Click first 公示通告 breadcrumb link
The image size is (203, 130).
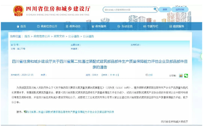(74, 36)
